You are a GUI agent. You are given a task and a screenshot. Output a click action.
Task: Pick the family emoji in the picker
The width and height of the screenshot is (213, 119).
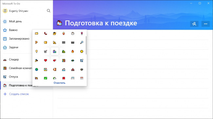click(x=64, y=60)
